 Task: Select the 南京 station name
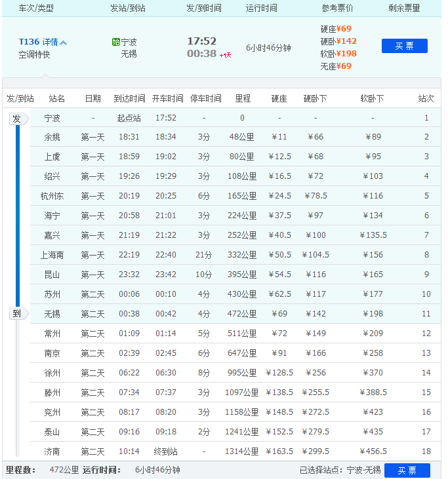point(52,353)
